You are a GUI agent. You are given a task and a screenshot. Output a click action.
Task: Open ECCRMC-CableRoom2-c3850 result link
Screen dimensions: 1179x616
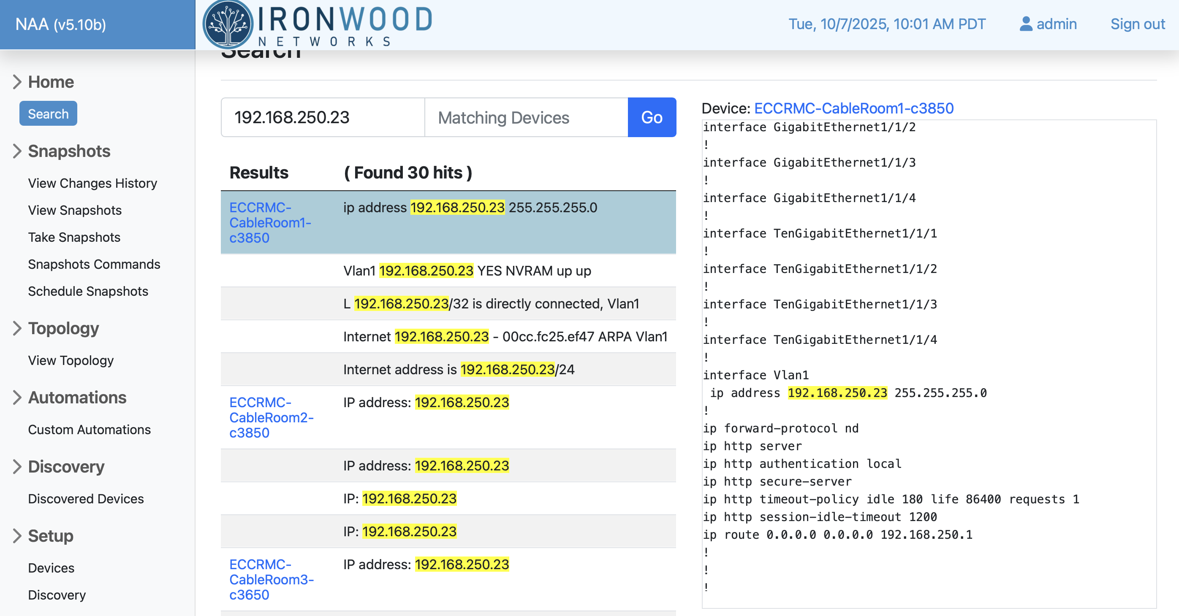271,417
